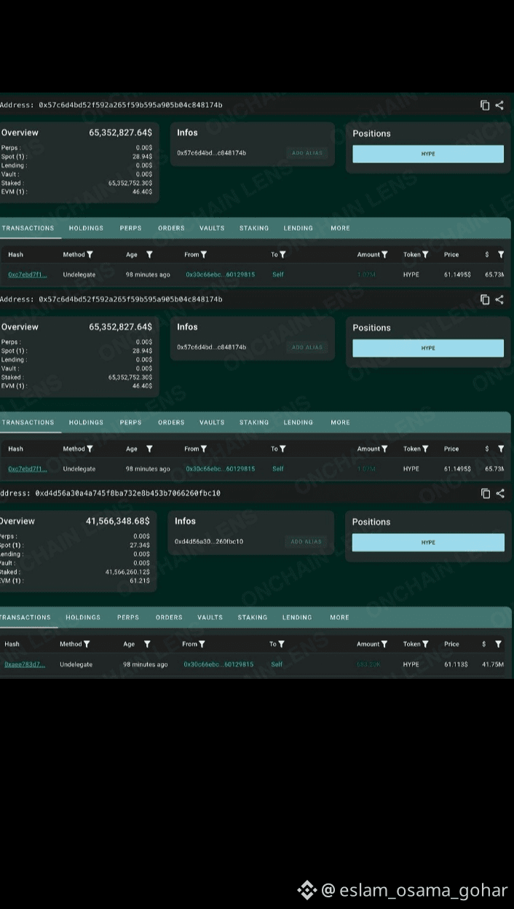Click the Spot (1) value 27.34$
The height and width of the screenshot is (909, 514).
point(140,545)
